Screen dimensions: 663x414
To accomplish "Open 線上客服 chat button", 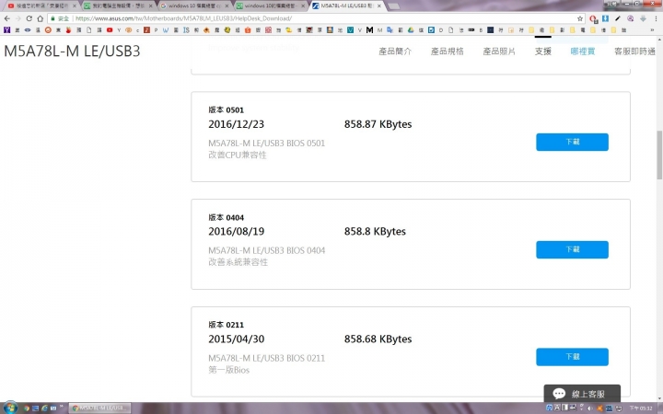I will pos(582,394).
